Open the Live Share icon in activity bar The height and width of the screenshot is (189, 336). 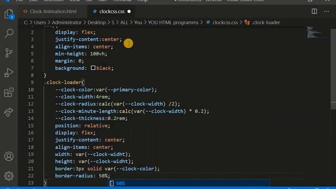point(9,112)
